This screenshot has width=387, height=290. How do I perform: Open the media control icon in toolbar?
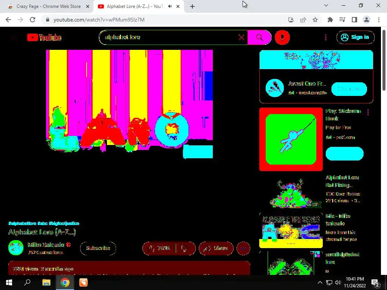click(x=342, y=20)
